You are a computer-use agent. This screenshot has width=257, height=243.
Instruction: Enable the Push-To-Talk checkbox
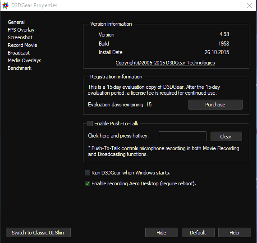pos(90,124)
